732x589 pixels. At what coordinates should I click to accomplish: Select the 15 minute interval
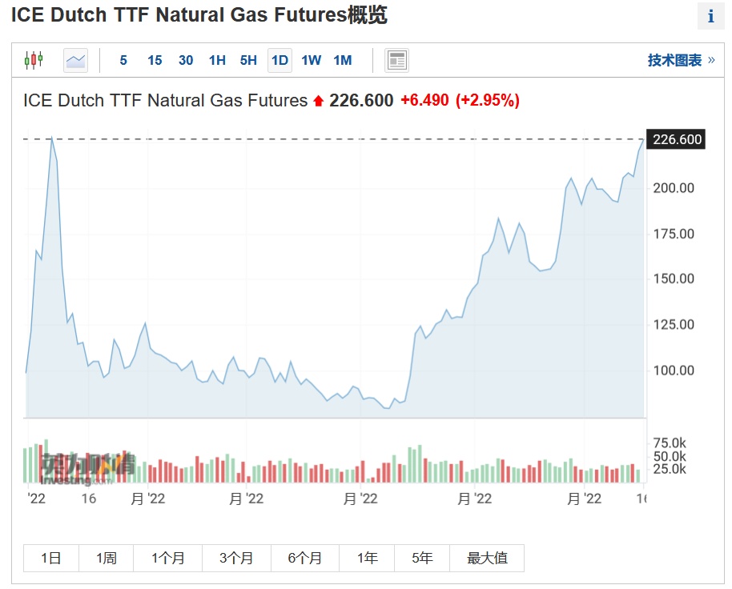pyautogui.click(x=155, y=60)
